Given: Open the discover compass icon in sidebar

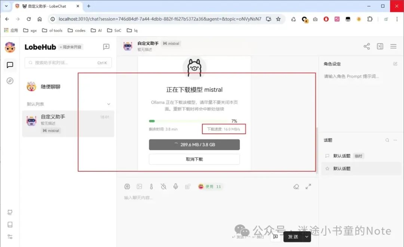Looking at the screenshot, I should (10, 81).
